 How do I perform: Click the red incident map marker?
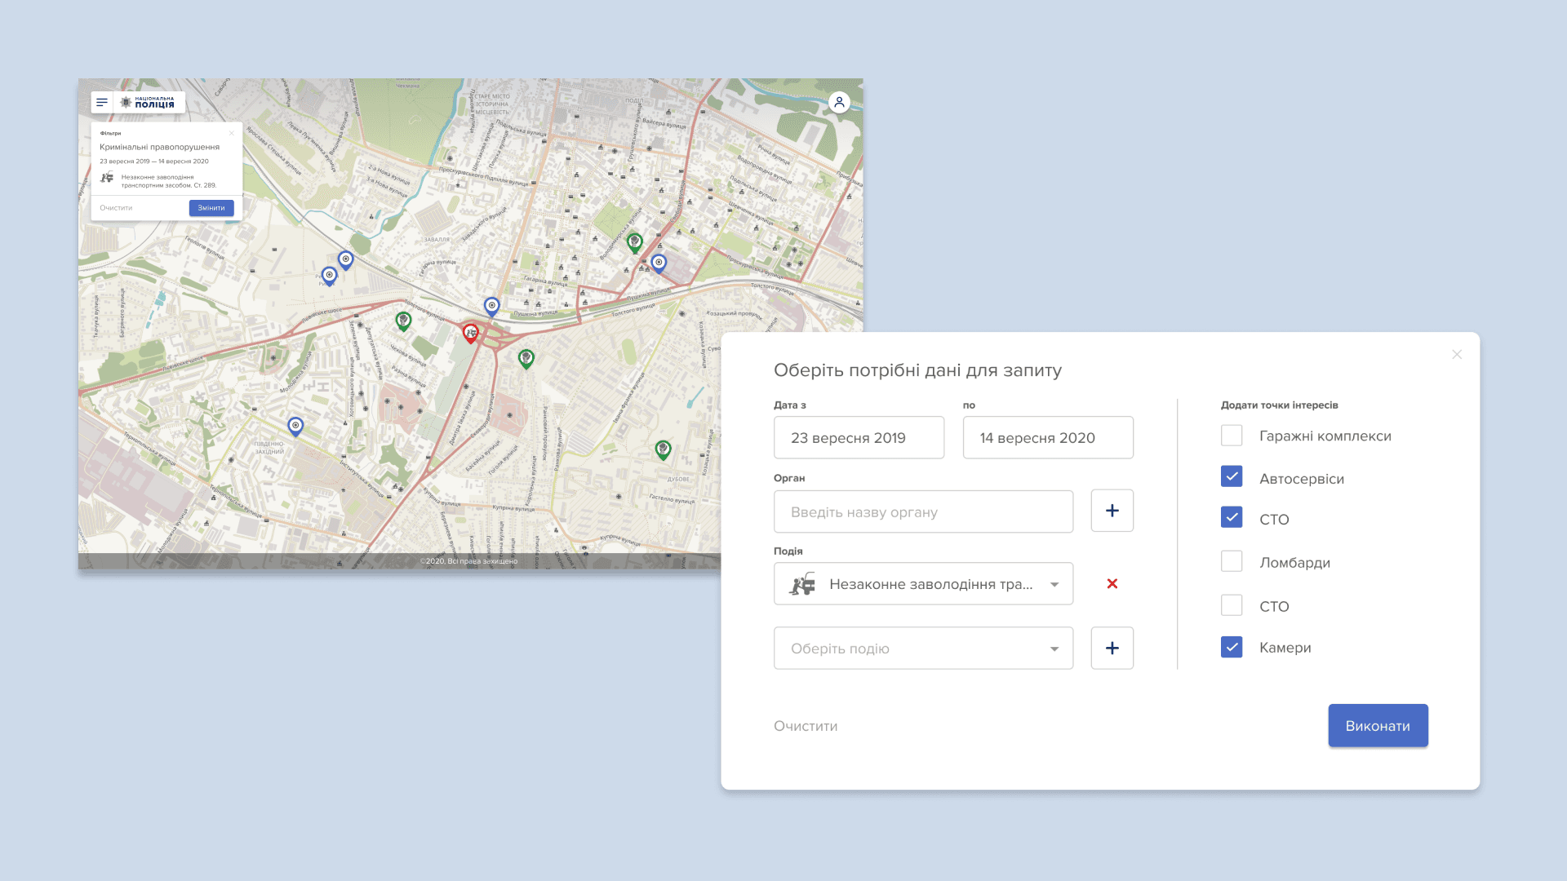pyautogui.click(x=471, y=332)
